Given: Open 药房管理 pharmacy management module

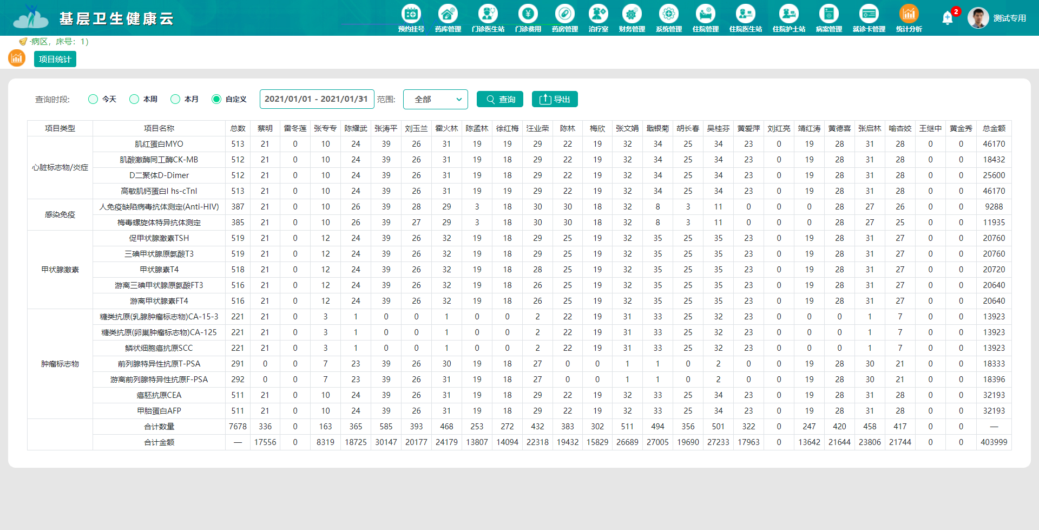Looking at the screenshot, I should coord(565,18).
